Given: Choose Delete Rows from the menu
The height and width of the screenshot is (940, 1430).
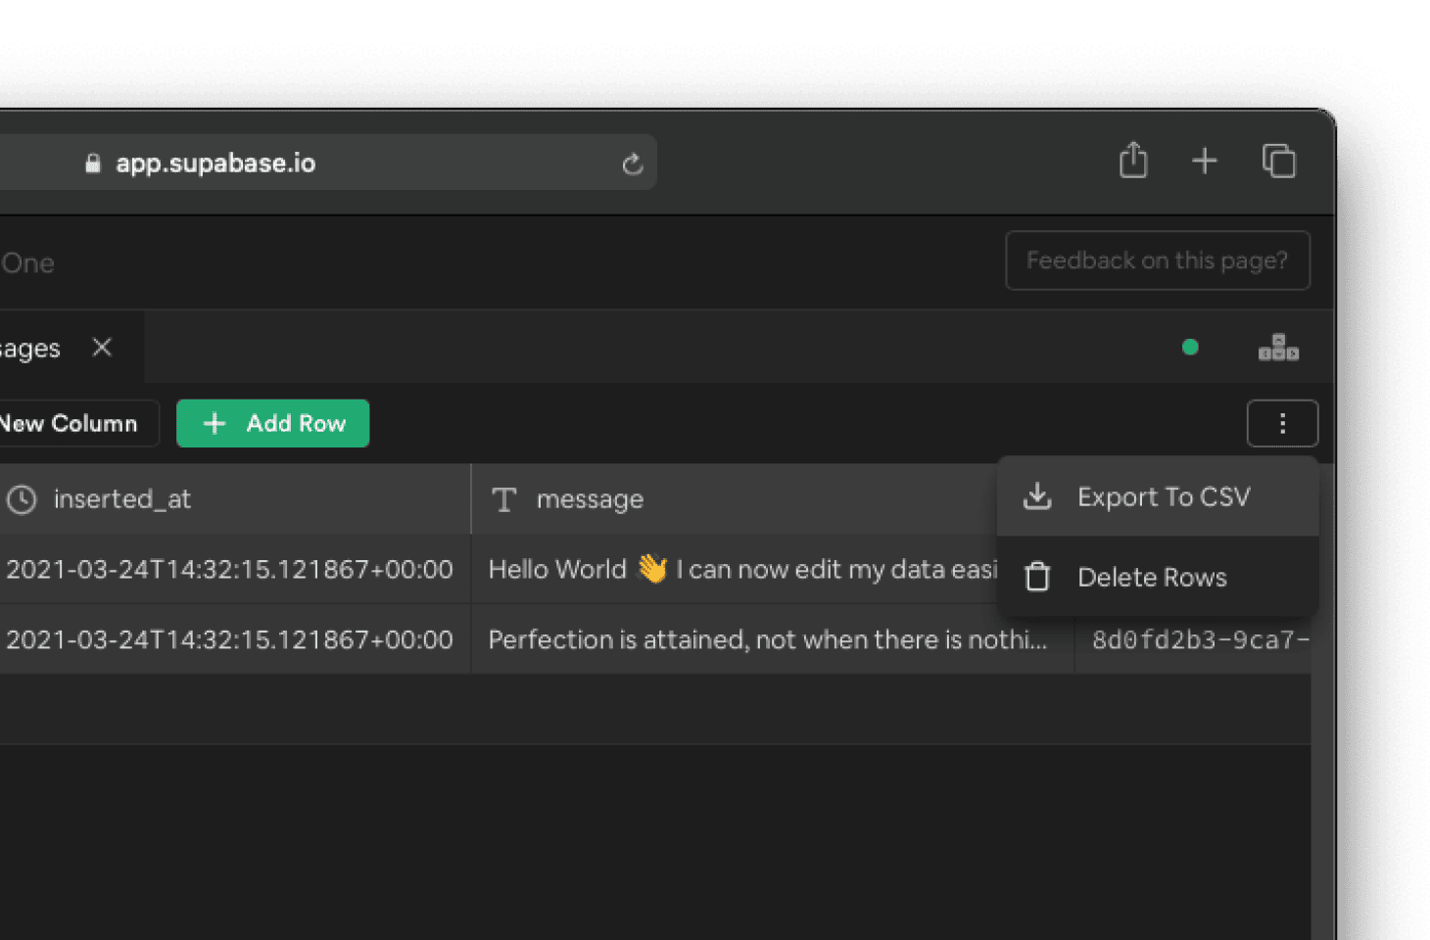Looking at the screenshot, I should [x=1152, y=577].
